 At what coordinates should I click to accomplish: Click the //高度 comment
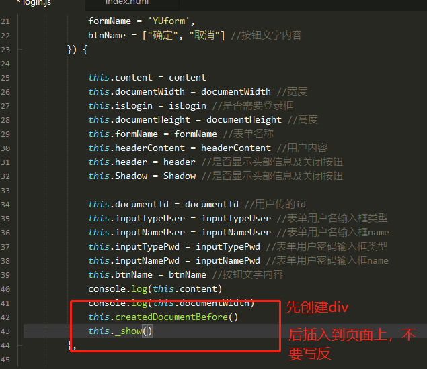(x=303, y=120)
